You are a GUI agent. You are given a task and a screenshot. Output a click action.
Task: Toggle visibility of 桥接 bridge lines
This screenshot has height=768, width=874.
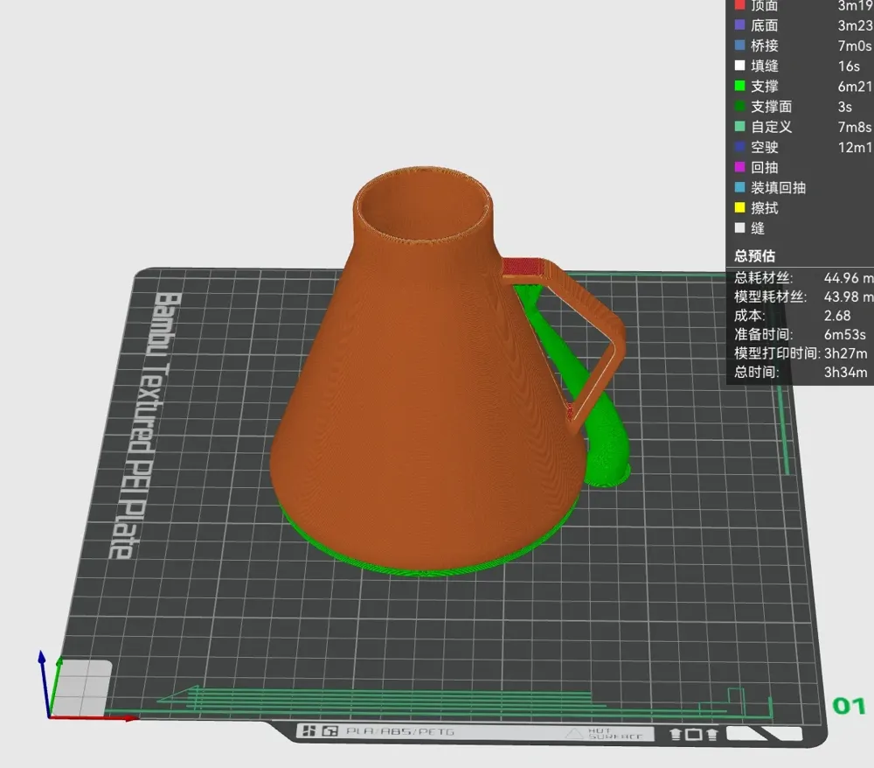tap(739, 45)
